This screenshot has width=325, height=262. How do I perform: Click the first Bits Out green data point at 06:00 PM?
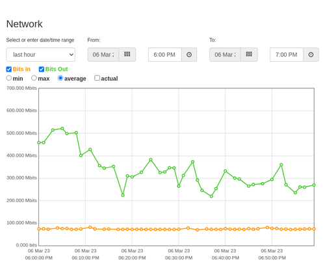pos(39,142)
